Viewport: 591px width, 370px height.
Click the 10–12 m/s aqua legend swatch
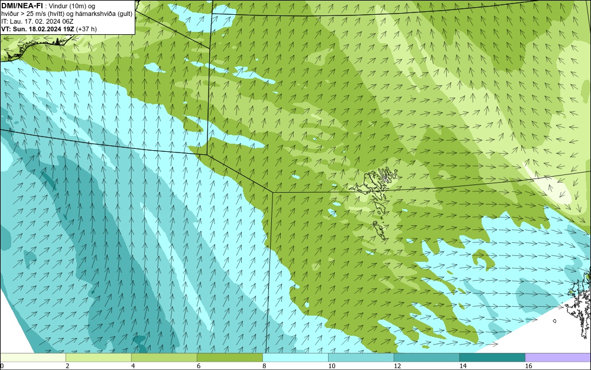pyautogui.click(x=361, y=358)
